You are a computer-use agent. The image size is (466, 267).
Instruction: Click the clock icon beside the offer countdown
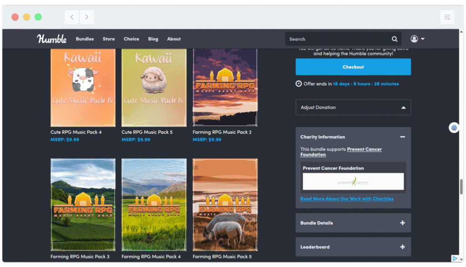click(299, 84)
